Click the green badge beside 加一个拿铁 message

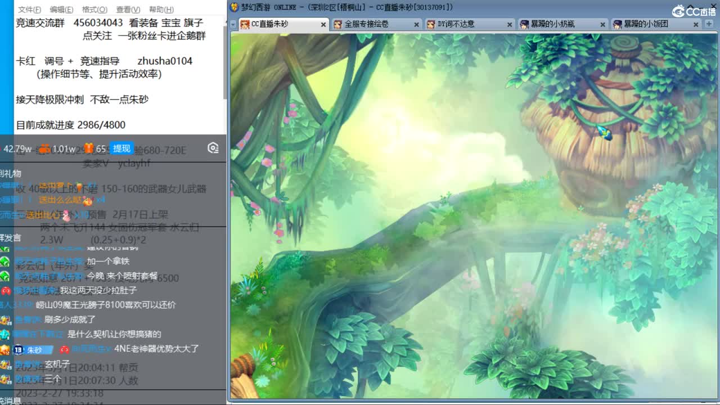pos(5,261)
